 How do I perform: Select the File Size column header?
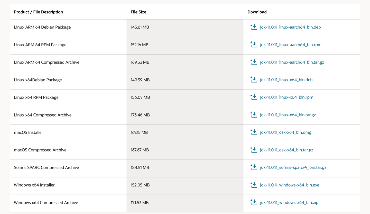tap(138, 12)
